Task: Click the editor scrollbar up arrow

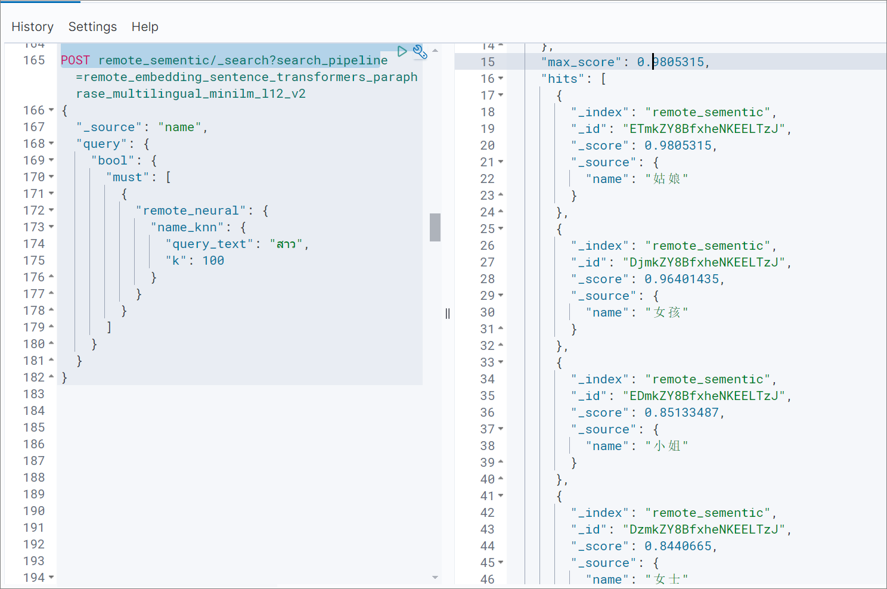Action: 435,51
